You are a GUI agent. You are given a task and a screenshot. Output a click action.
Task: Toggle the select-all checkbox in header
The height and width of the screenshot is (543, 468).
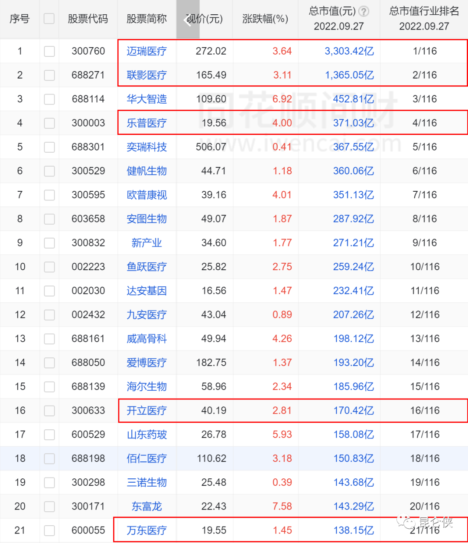click(49, 19)
